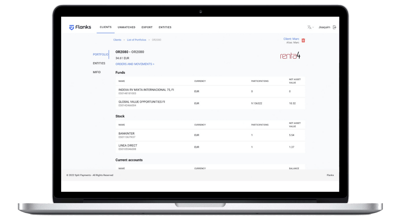Delete client Marc using the red trash icon
This screenshot has width=398, height=216.
point(303,40)
